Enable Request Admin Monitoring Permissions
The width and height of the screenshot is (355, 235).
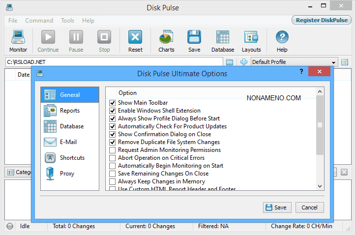(113, 150)
